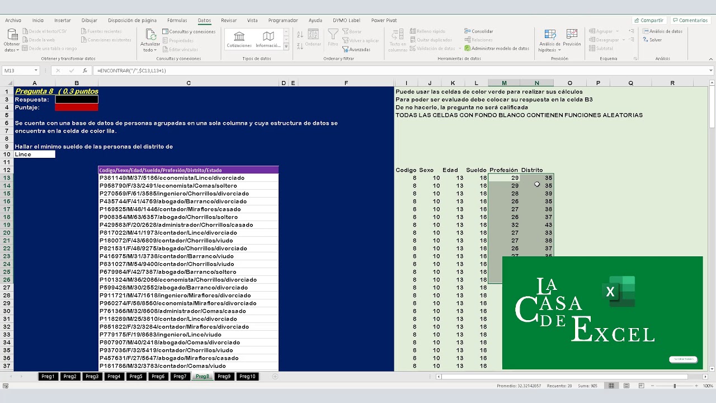
Task: Expand the Name Box dropdown
Action: (x=35, y=71)
